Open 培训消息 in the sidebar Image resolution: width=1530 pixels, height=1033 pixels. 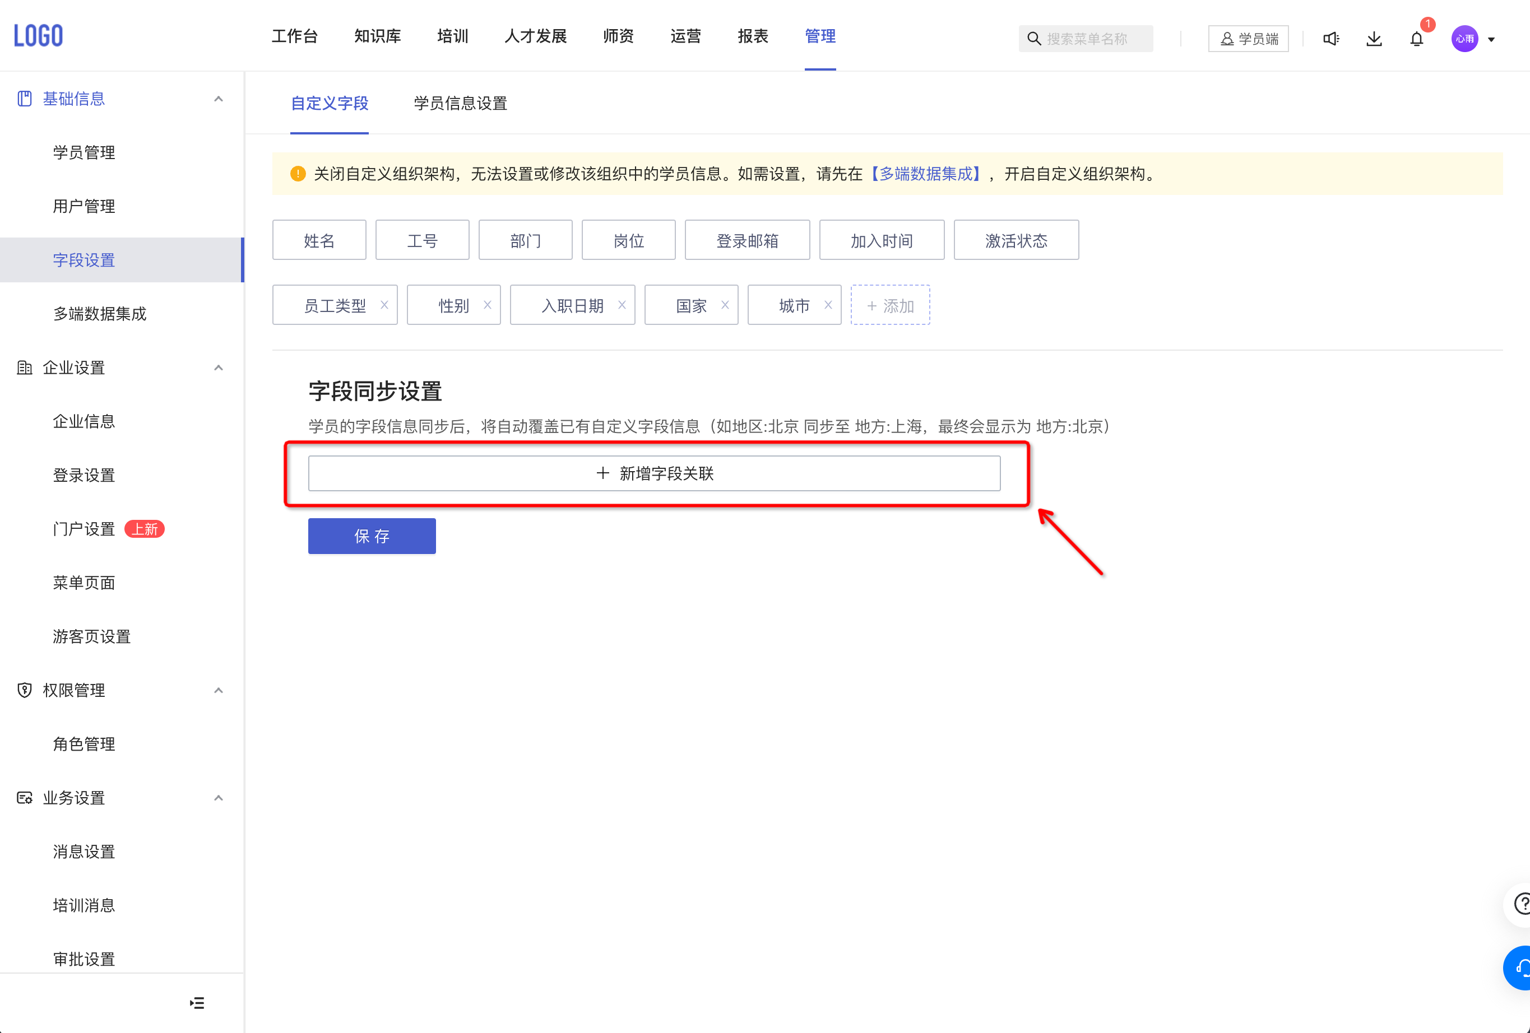(84, 905)
